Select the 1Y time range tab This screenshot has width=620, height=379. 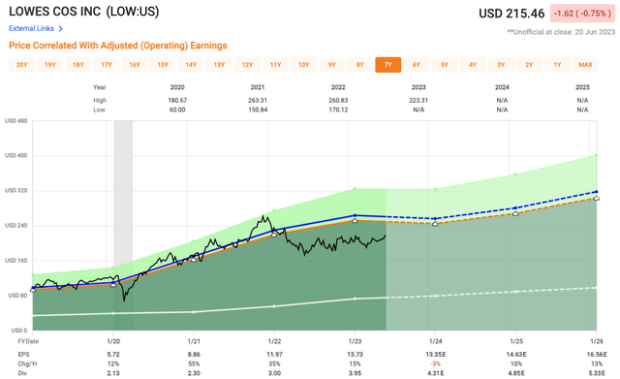[x=557, y=65]
